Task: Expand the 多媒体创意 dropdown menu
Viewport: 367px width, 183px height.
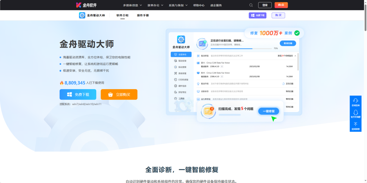Action: point(132,5)
